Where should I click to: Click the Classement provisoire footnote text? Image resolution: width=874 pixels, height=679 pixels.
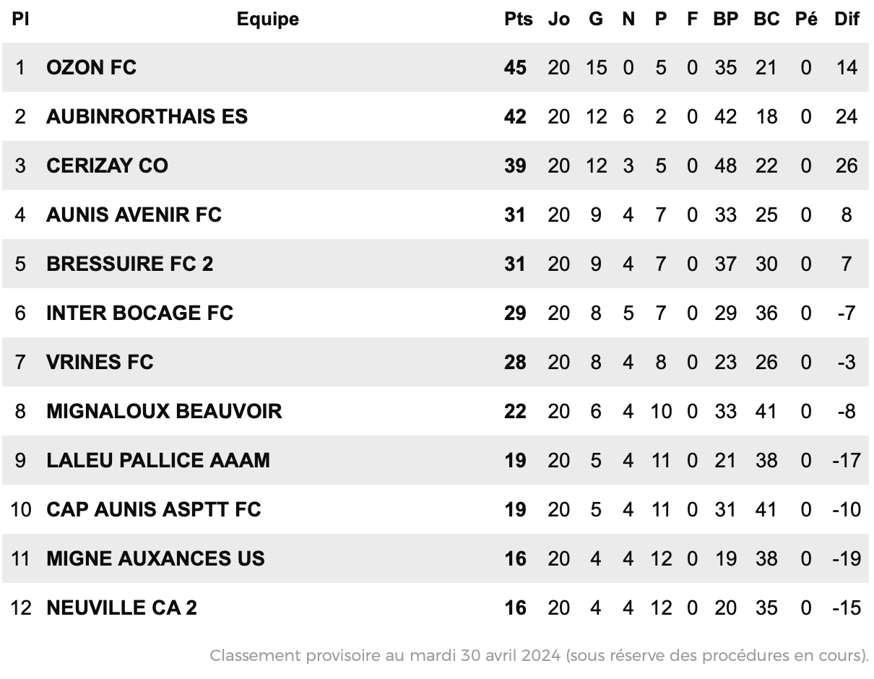(539, 656)
